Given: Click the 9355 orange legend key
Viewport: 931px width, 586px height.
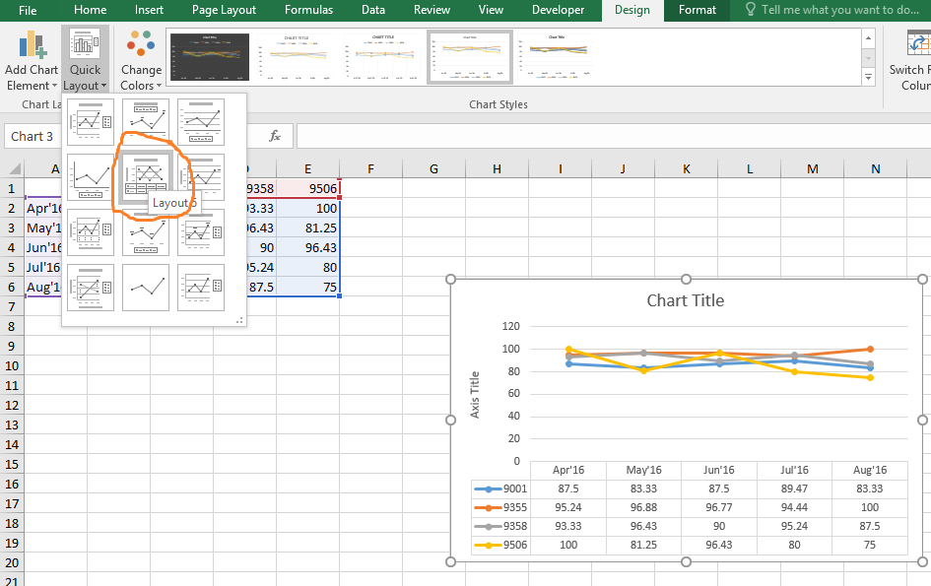Looking at the screenshot, I should click(489, 507).
